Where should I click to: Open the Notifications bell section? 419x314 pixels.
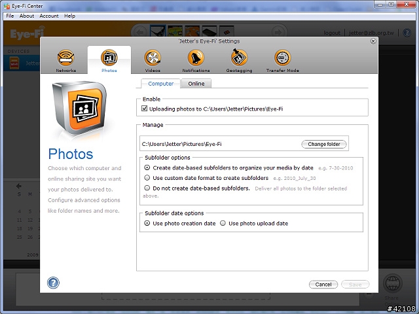tap(196, 61)
